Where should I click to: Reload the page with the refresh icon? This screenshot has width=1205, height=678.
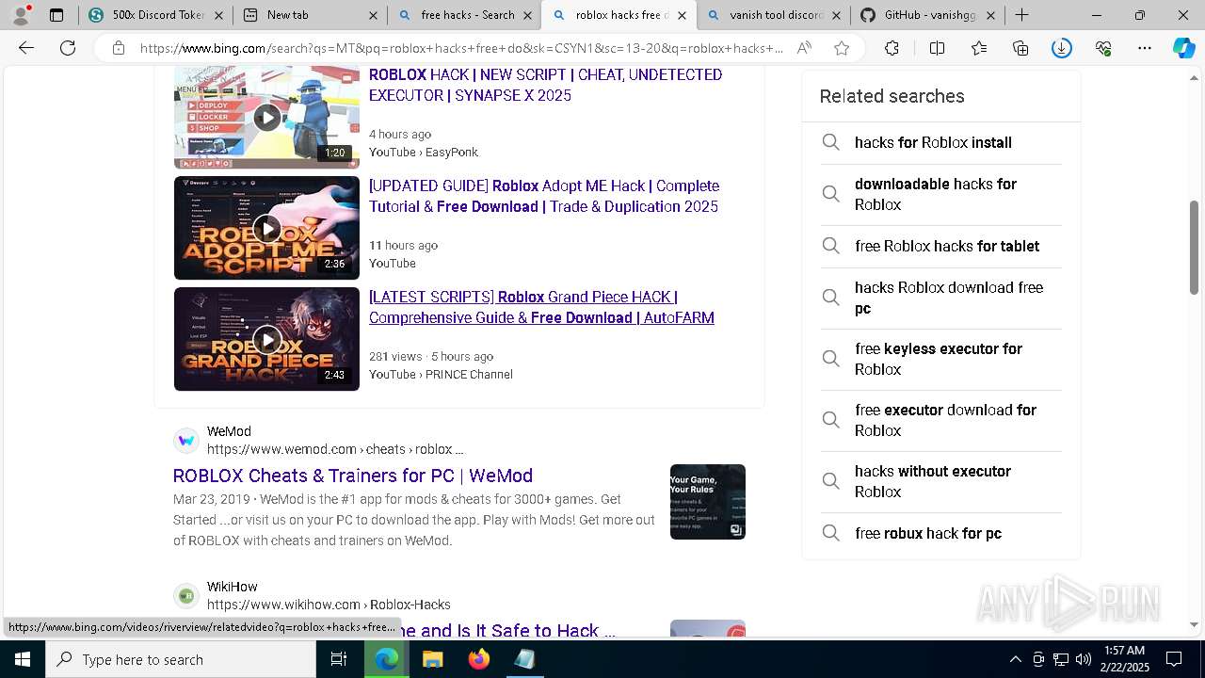coord(68,48)
